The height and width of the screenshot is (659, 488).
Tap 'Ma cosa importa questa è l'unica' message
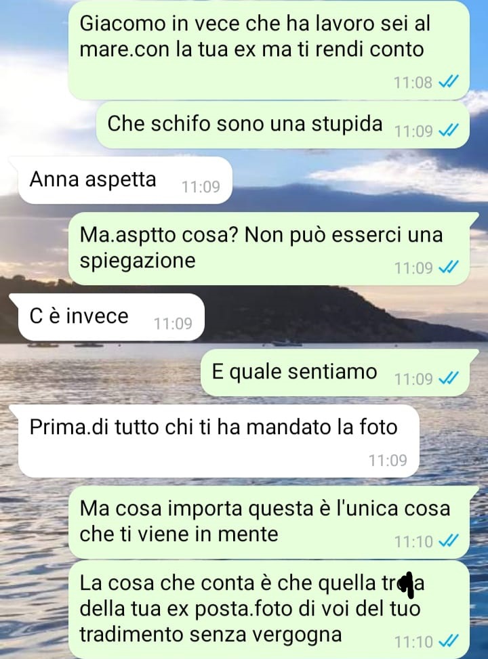(269, 522)
